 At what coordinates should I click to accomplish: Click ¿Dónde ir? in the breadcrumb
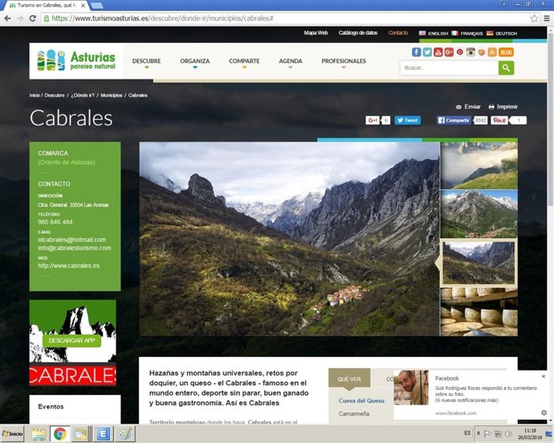coord(83,96)
